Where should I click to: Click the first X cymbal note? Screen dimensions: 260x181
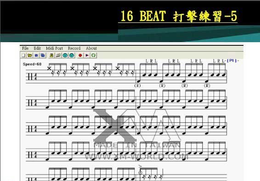click(49, 68)
